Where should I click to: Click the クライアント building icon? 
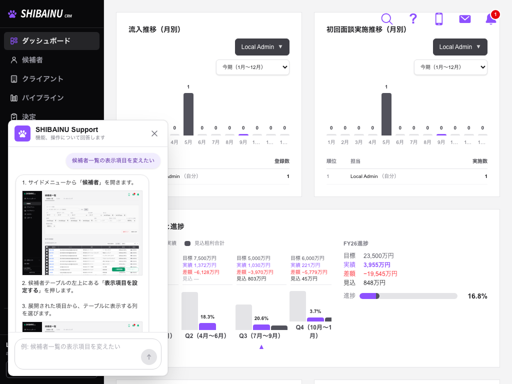click(x=14, y=78)
